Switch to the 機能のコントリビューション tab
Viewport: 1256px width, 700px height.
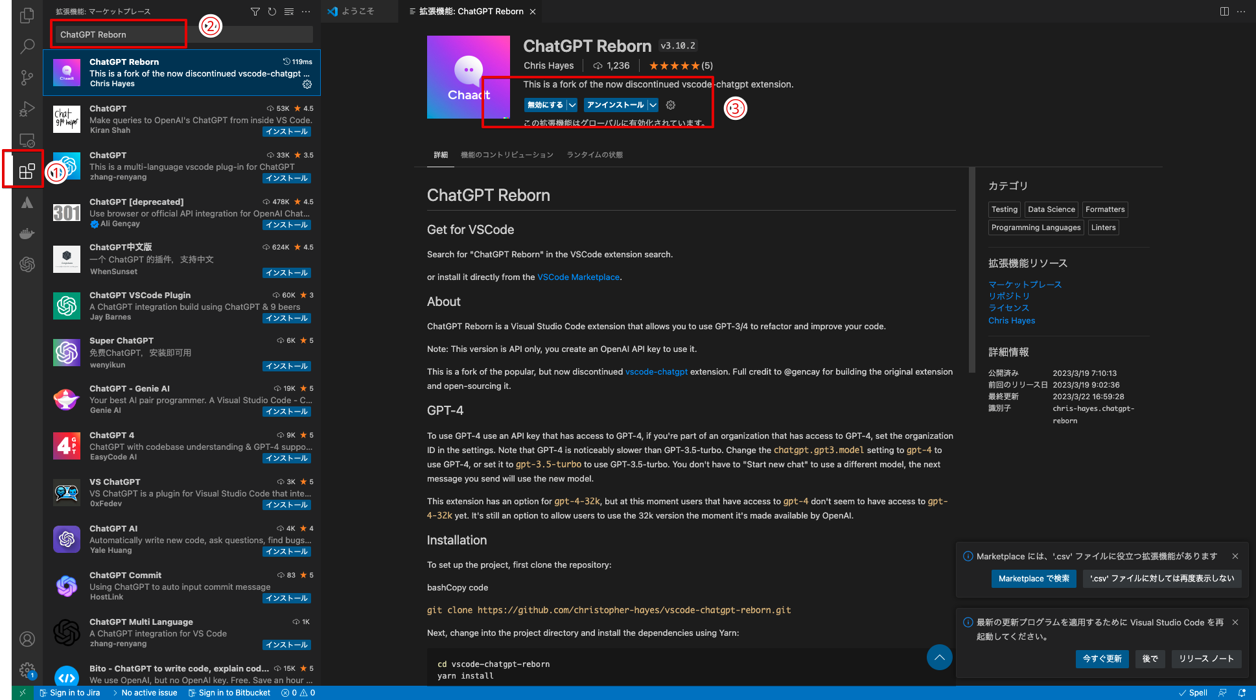pyautogui.click(x=507, y=155)
